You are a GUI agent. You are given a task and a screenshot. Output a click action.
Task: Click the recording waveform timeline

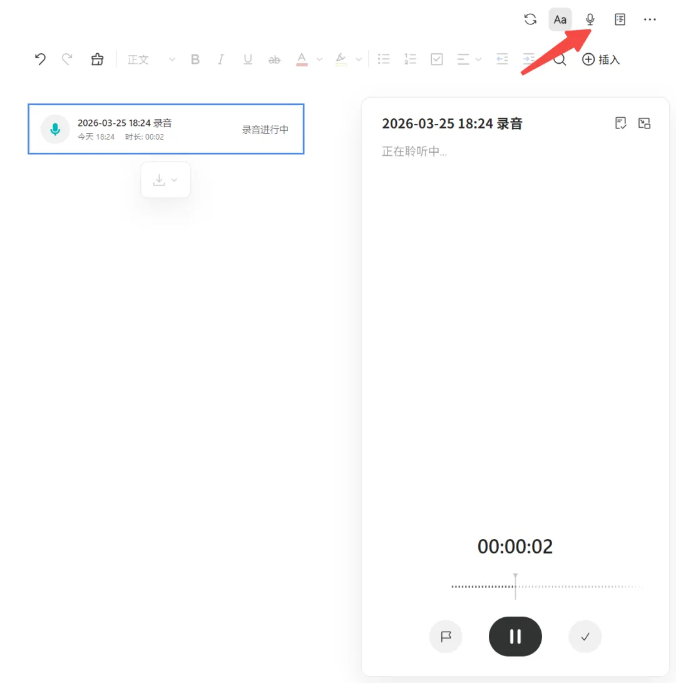pyautogui.click(x=546, y=587)
